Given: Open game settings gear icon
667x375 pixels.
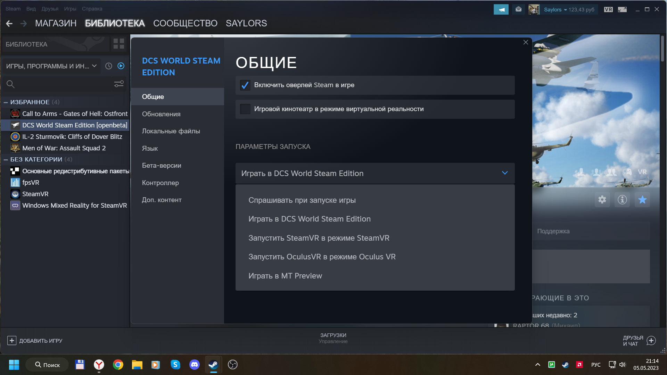Looking at the screenshot, I should pos(602,200).
